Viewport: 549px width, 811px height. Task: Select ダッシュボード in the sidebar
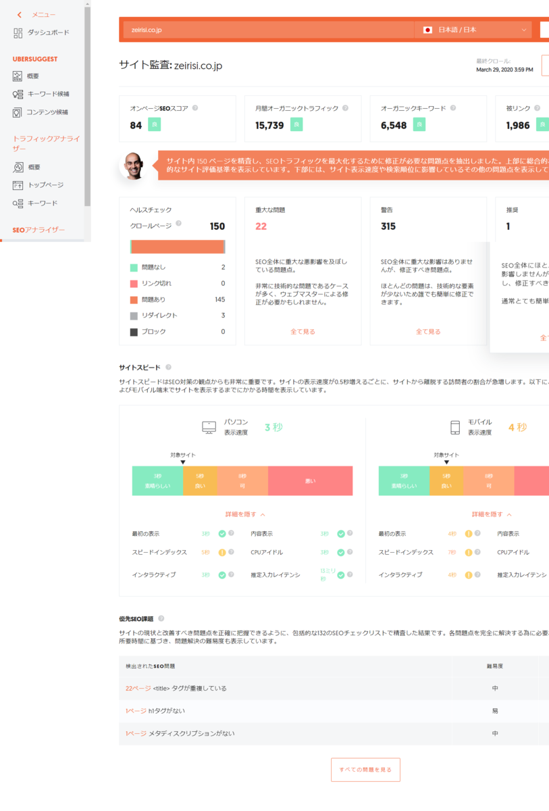tap(48, 32)
